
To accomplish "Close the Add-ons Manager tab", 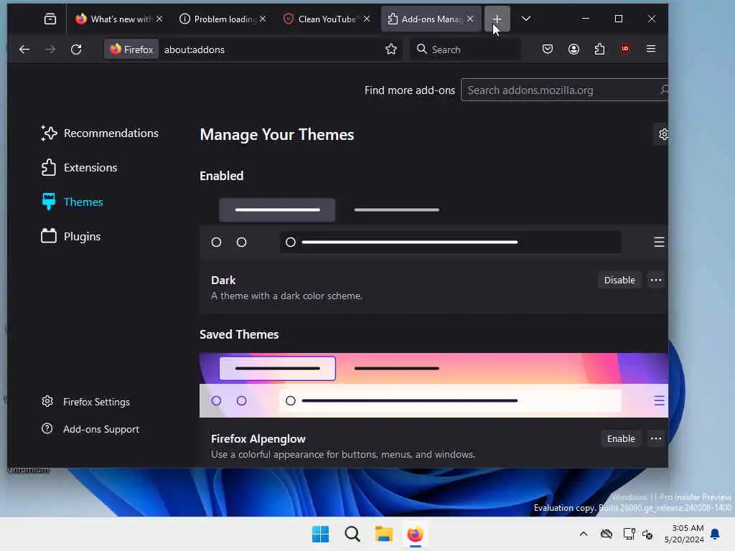I will click(471, 19).
